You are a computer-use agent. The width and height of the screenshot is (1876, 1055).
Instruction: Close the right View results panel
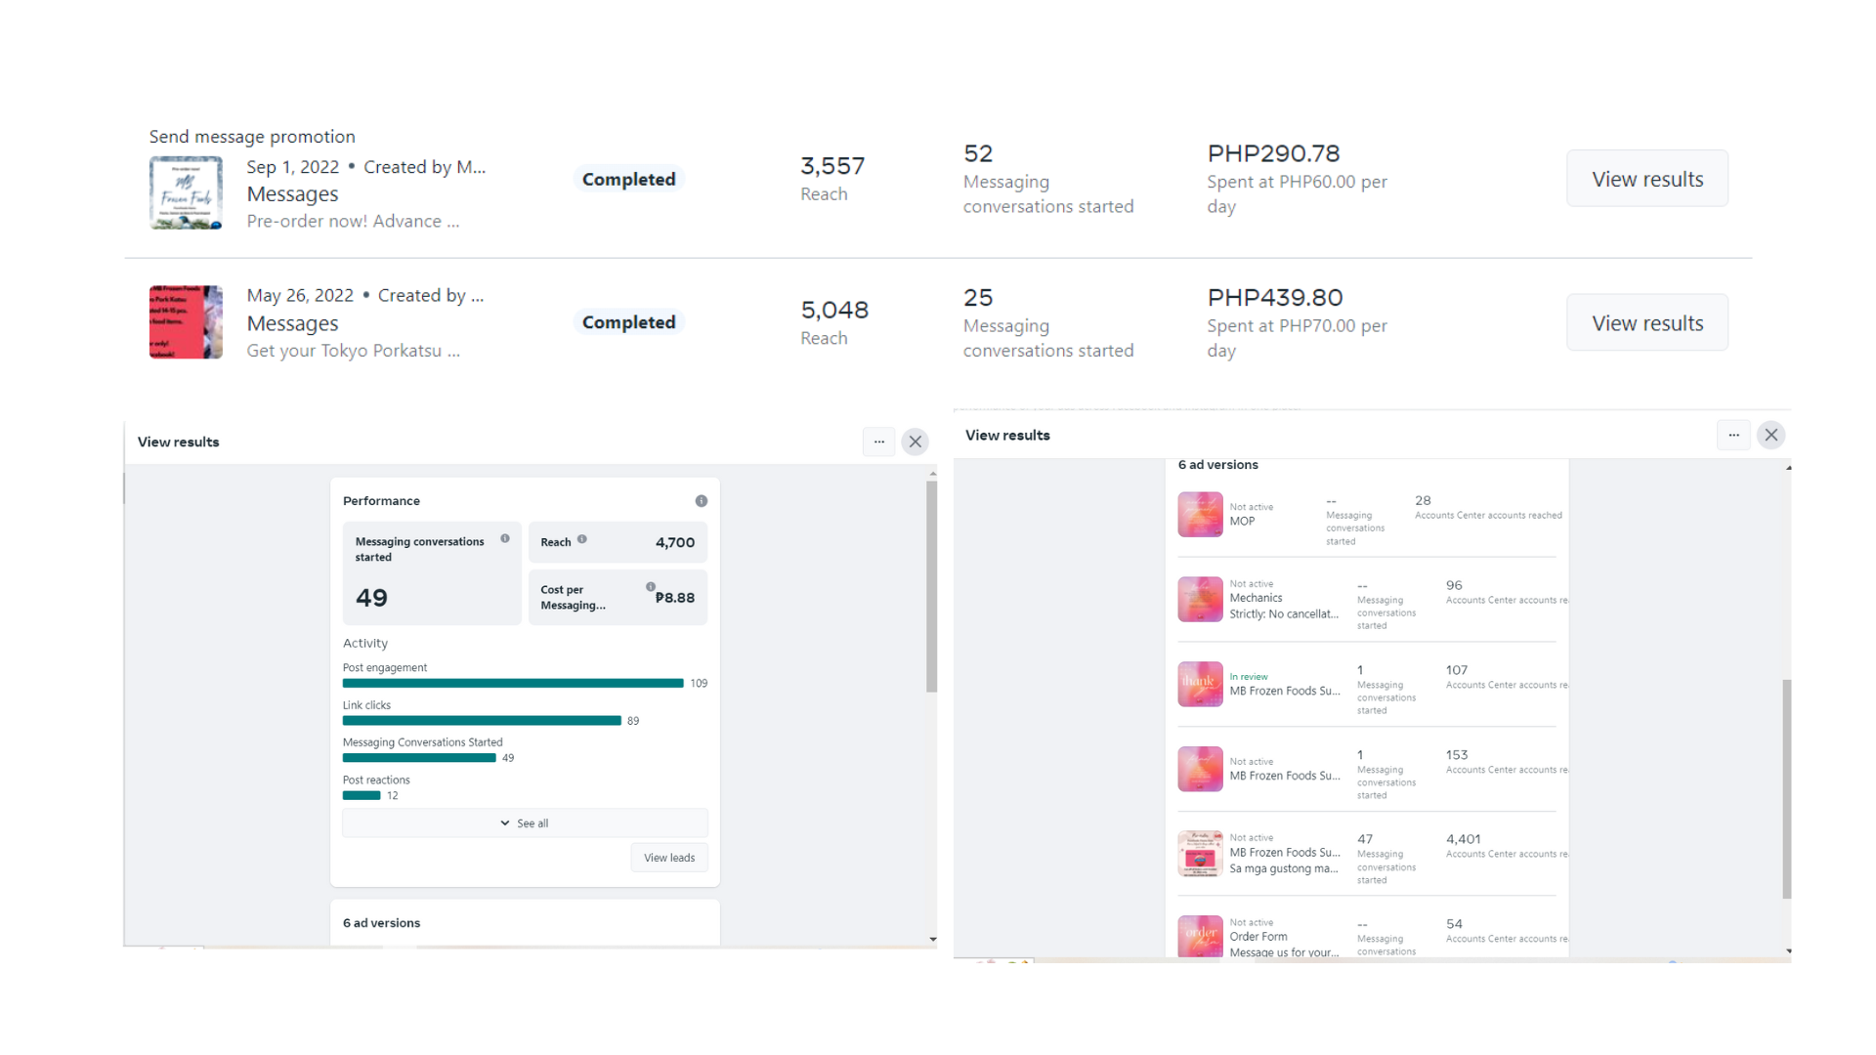coord(1770,435)
